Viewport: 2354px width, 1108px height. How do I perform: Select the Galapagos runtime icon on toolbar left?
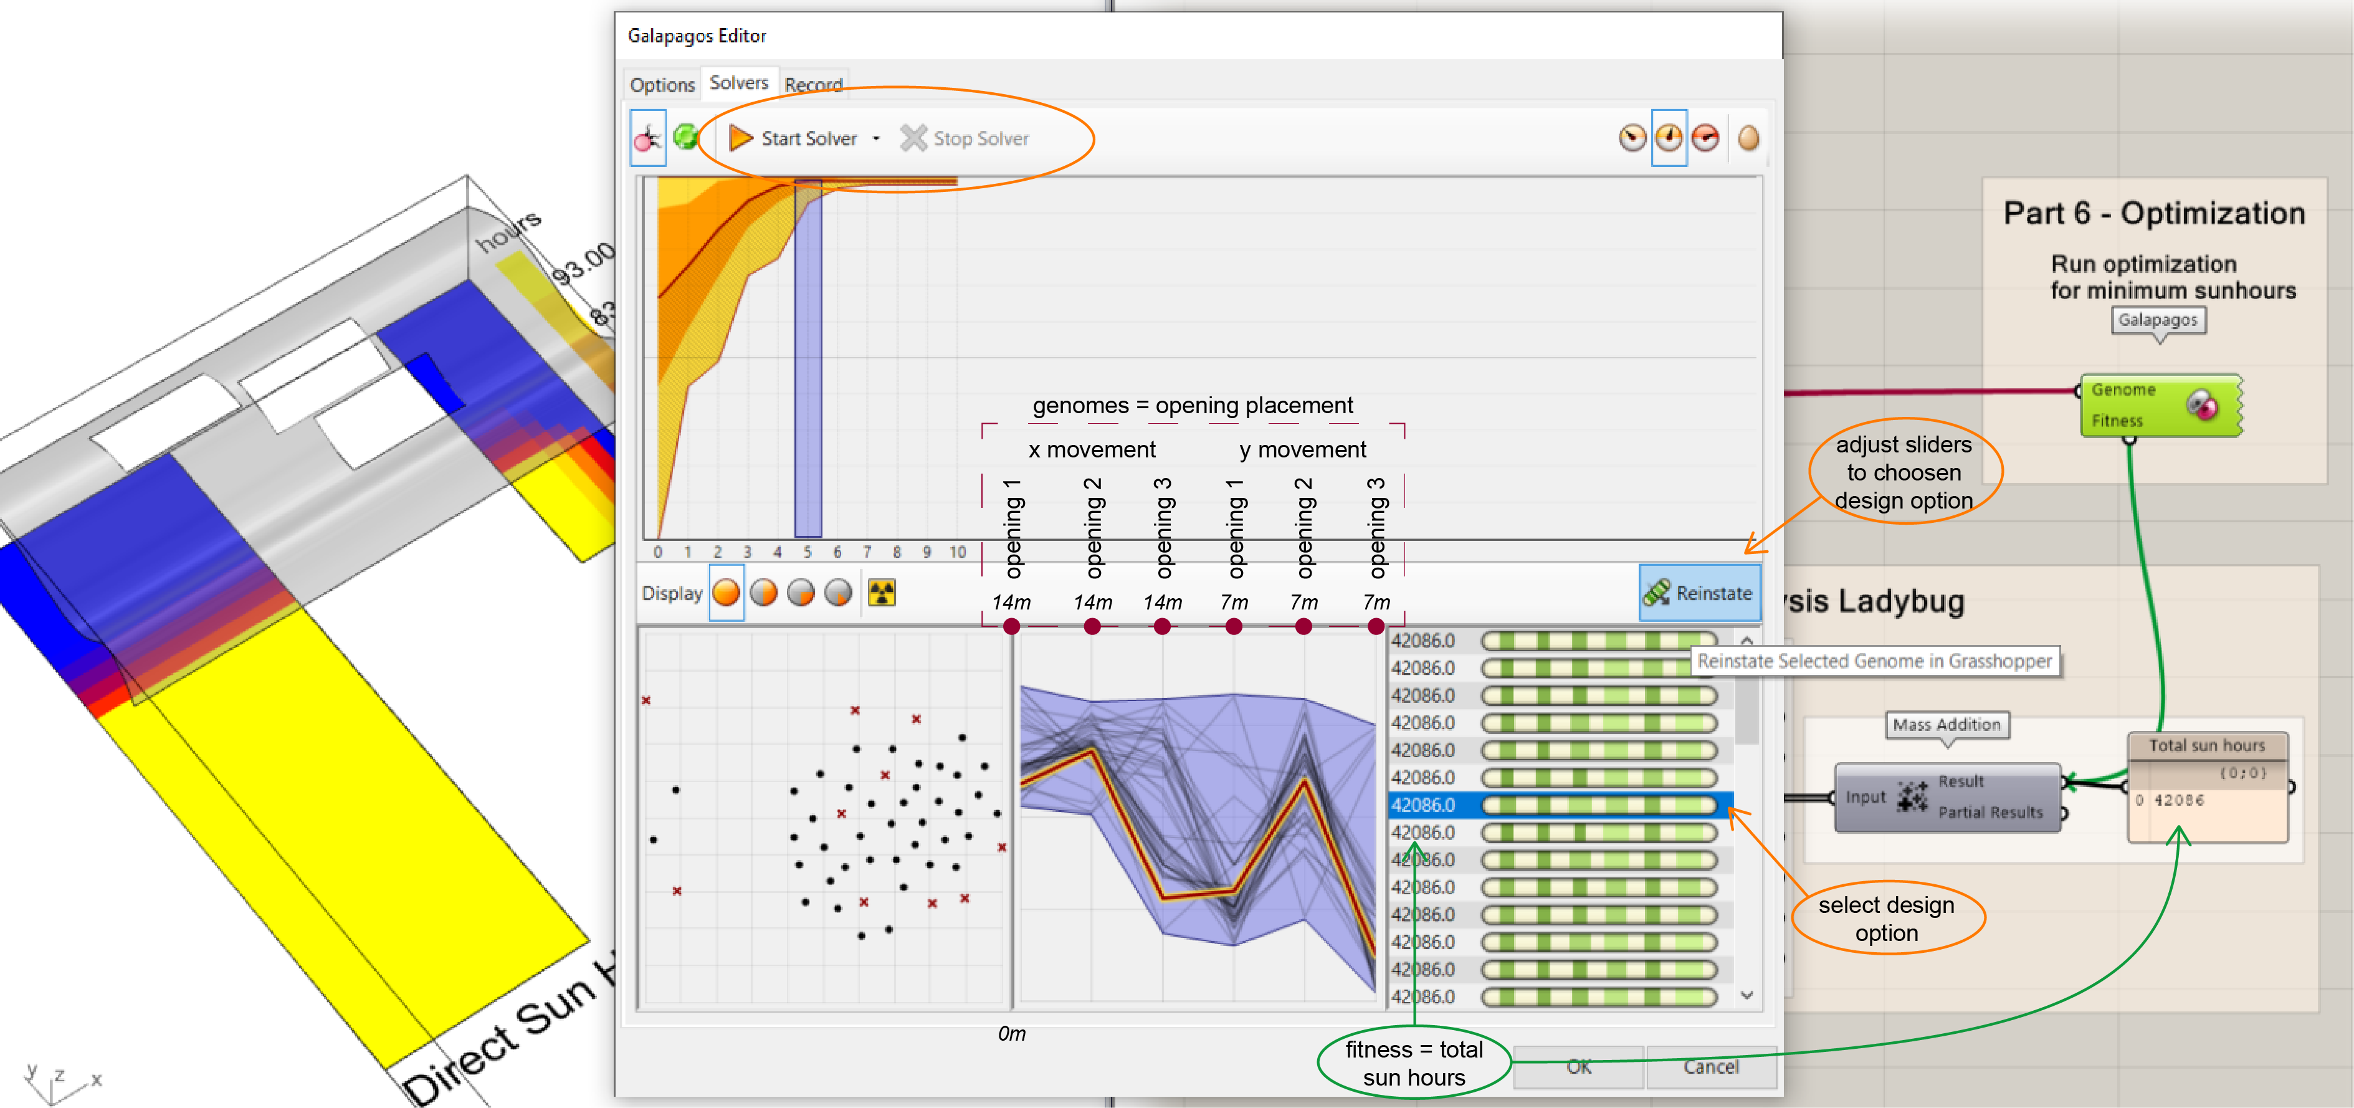[x=649, y=139]
